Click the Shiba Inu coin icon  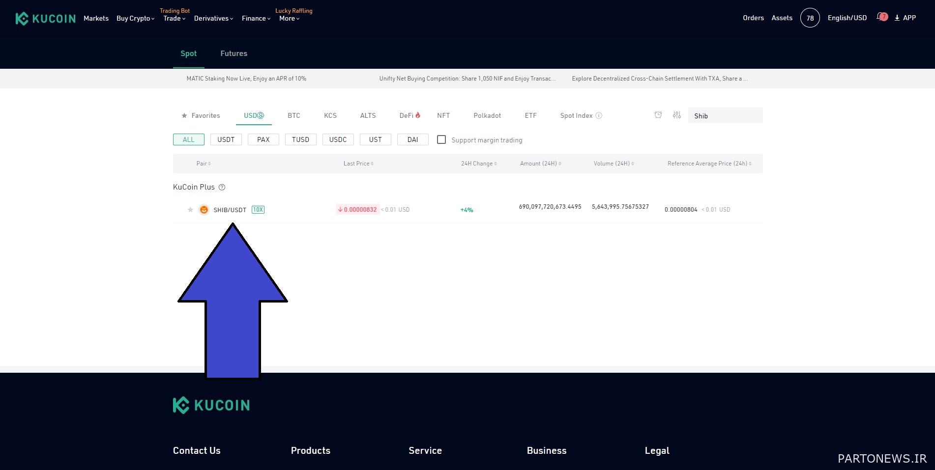[204, 210]
